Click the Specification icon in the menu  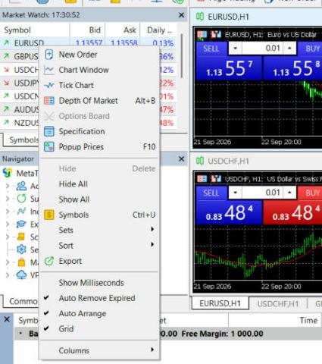point(49,131)
